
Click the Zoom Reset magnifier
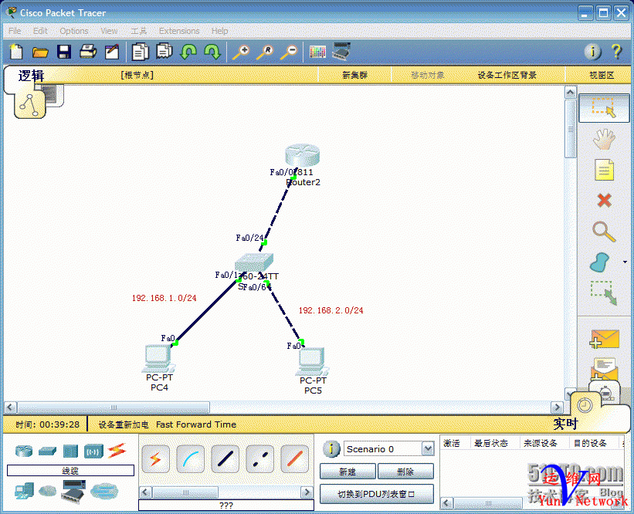265,52
